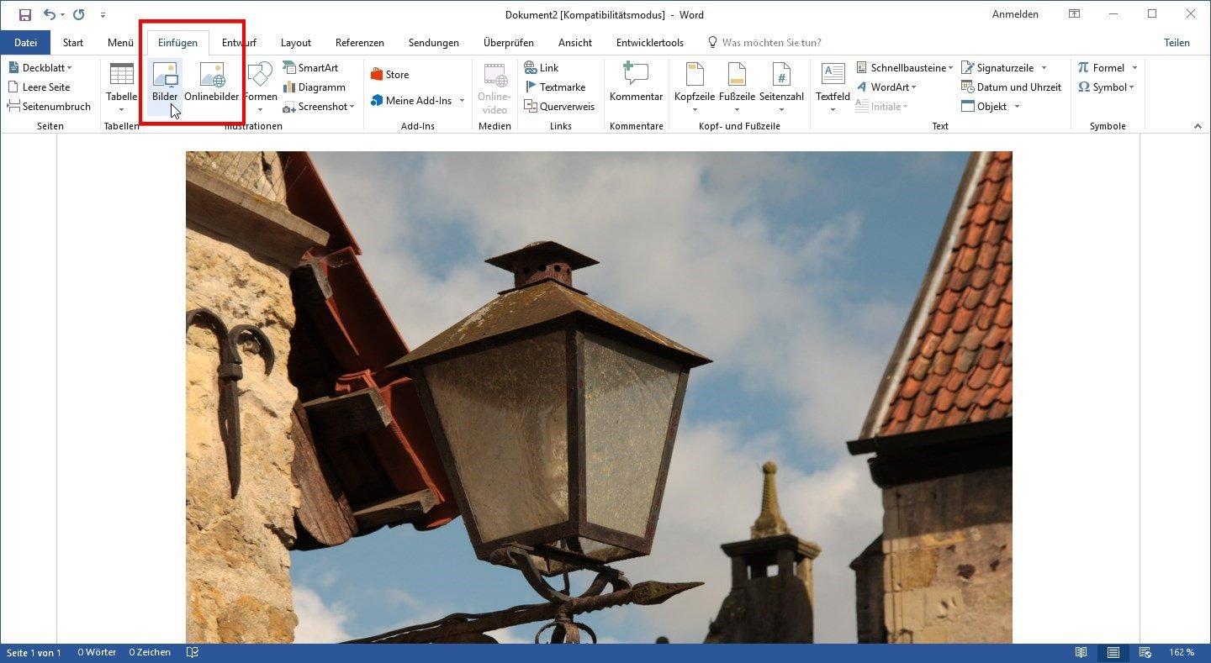The width and height of the screenshot is (1211, 663).
Task: Open the Datei tab
Action: click(x=25, y=43)
